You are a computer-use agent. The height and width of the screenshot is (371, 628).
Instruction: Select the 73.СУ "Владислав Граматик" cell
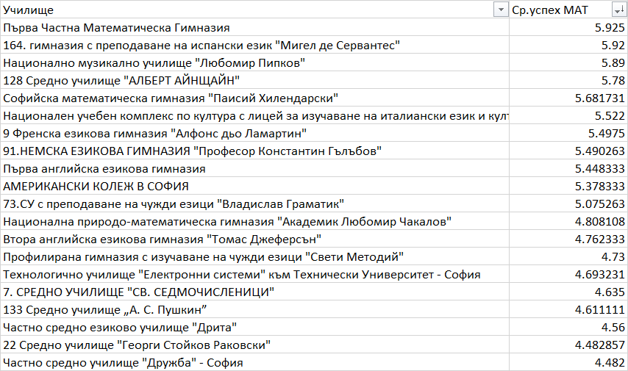(174, 204)
